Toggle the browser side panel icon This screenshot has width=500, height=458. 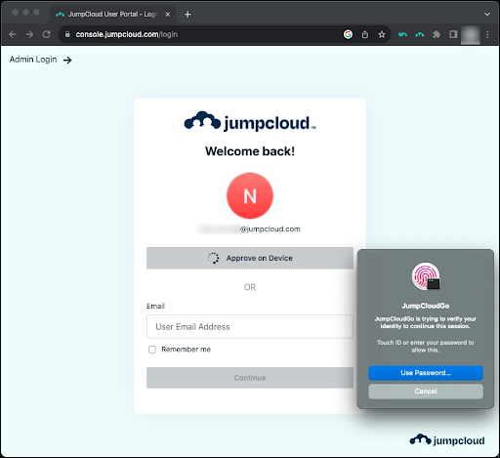coord(453,34)
